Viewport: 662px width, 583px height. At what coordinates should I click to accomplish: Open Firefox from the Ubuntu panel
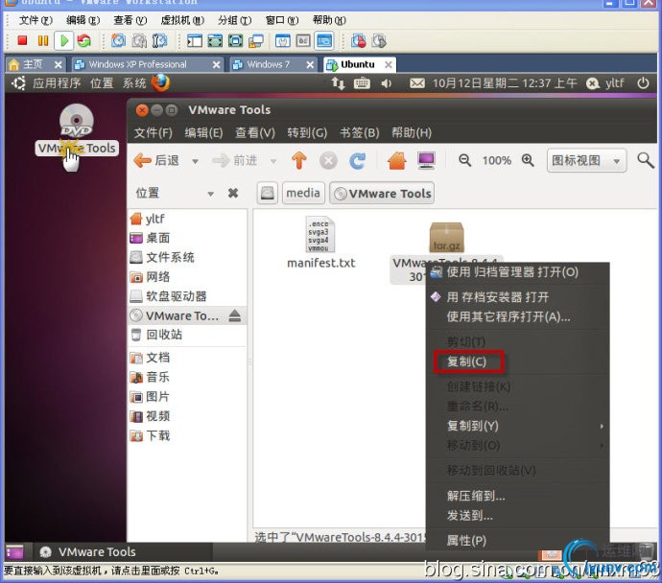click(160, 83)
